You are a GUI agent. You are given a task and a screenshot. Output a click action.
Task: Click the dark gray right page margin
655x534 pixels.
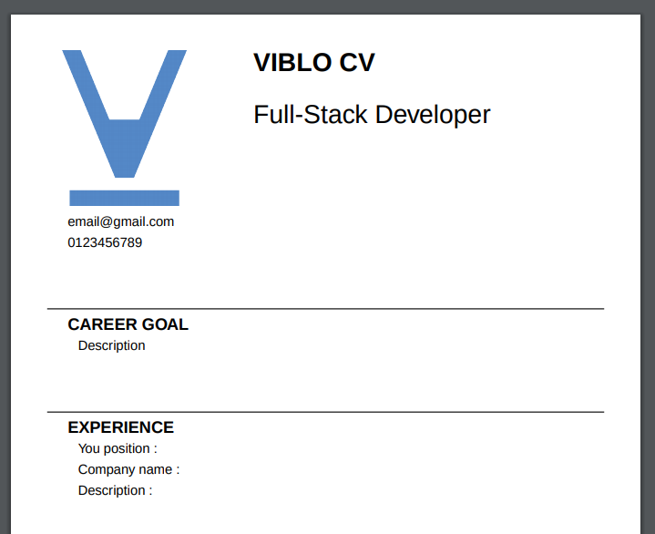click(x=648, y=273)
